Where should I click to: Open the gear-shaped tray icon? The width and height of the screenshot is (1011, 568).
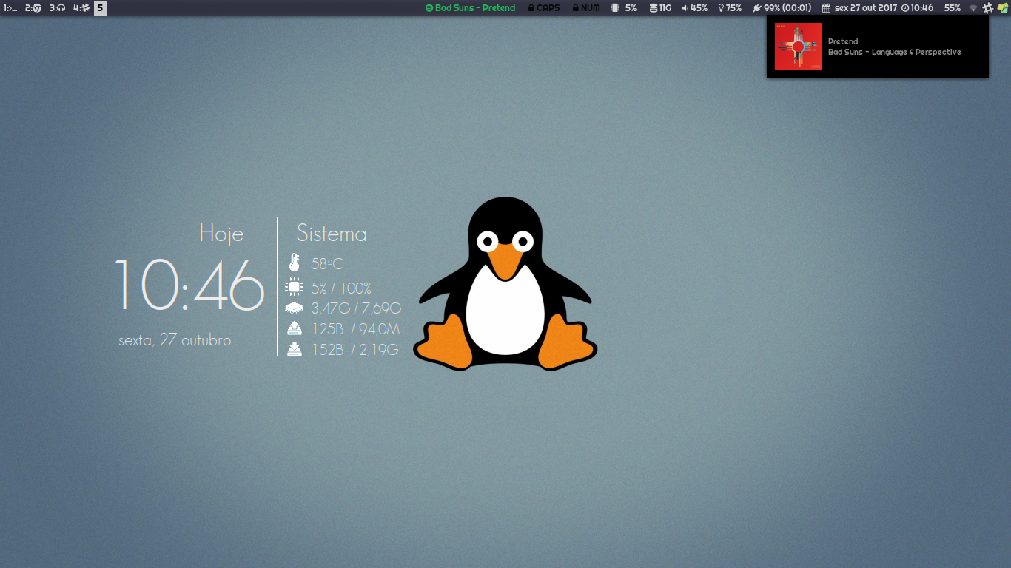(x=988, y=8)
